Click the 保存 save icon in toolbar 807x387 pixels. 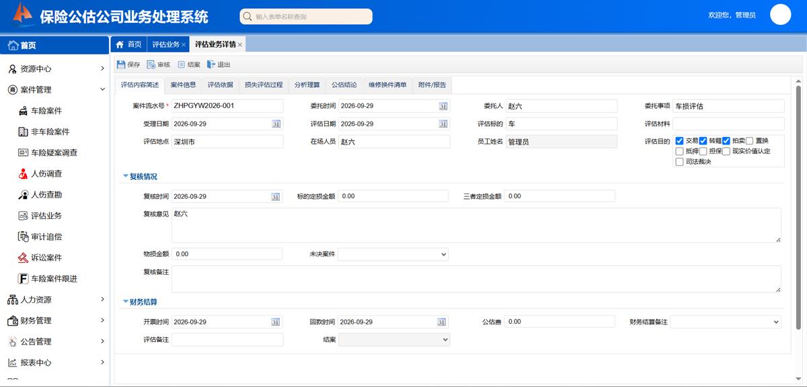(x=121, y=64)
